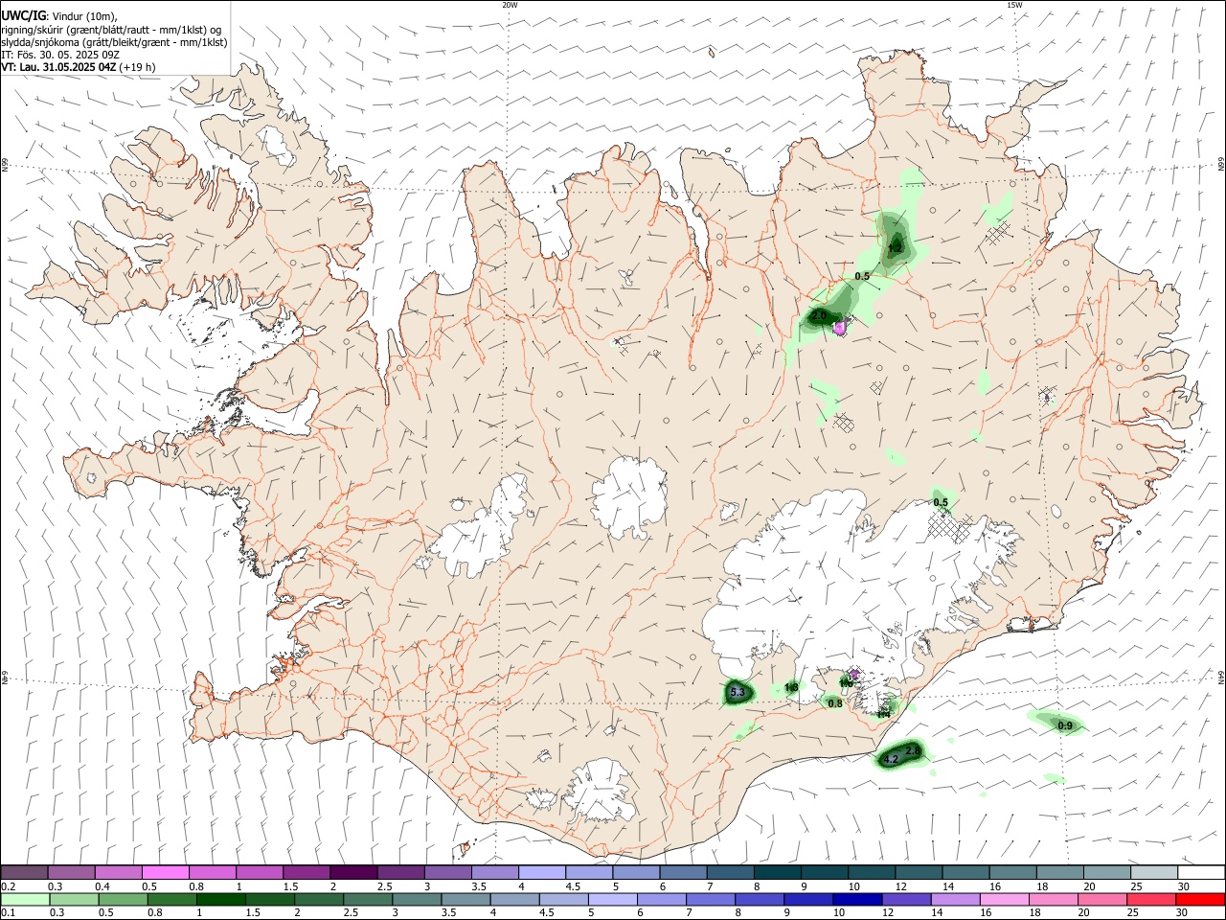Screen dimensions: 1226x920
Task: Click the dark blue swatch between 10 and 12 in the green-blue legend row
Action: click(x=855, y=899)
